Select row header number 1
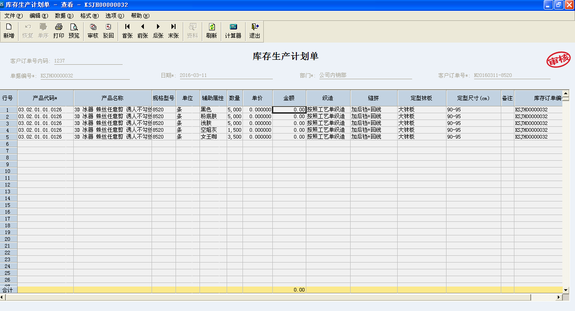The height and width of the screenshot is (311, 575). tap(8, 110)
